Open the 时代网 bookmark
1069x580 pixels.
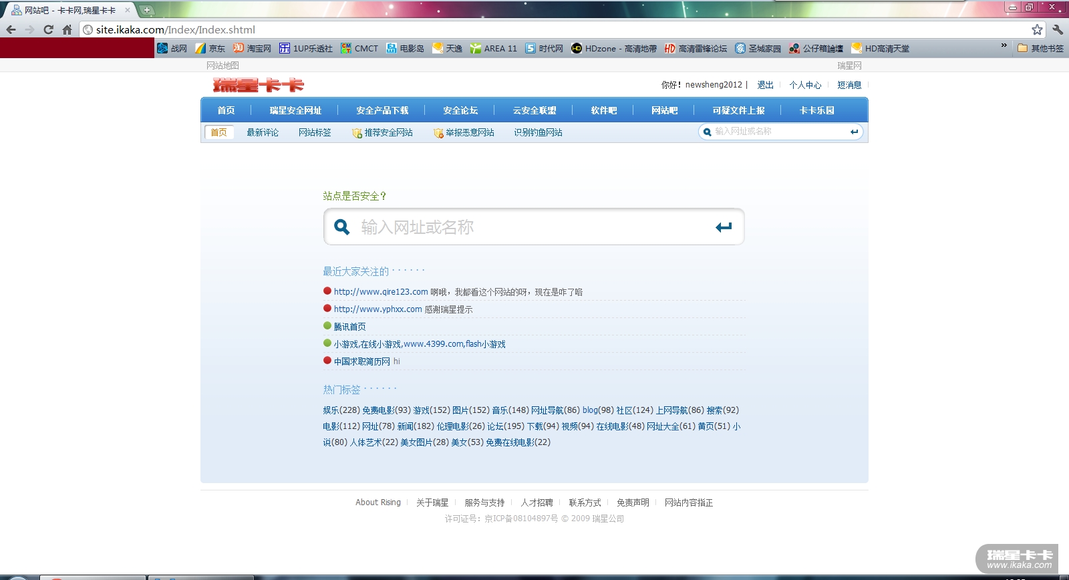(545, 48)
